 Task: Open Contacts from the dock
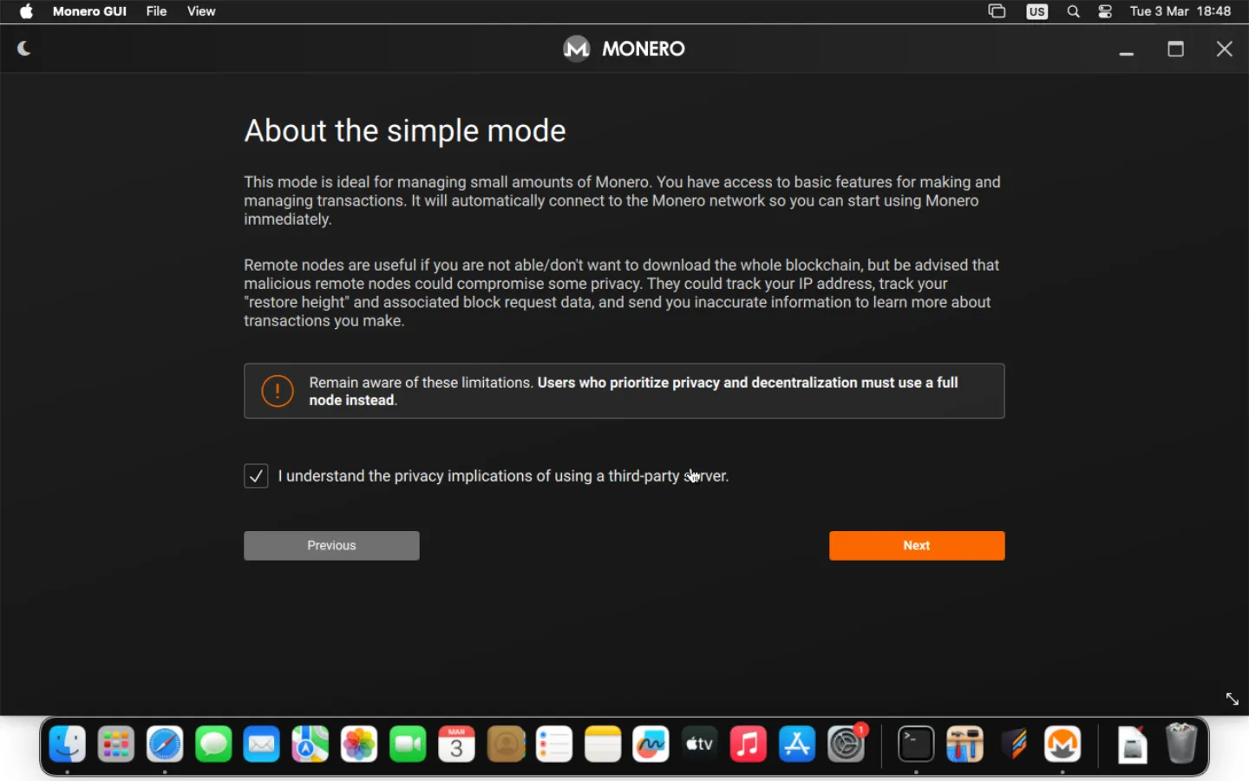pyautogui.click(x=506, y=745)
